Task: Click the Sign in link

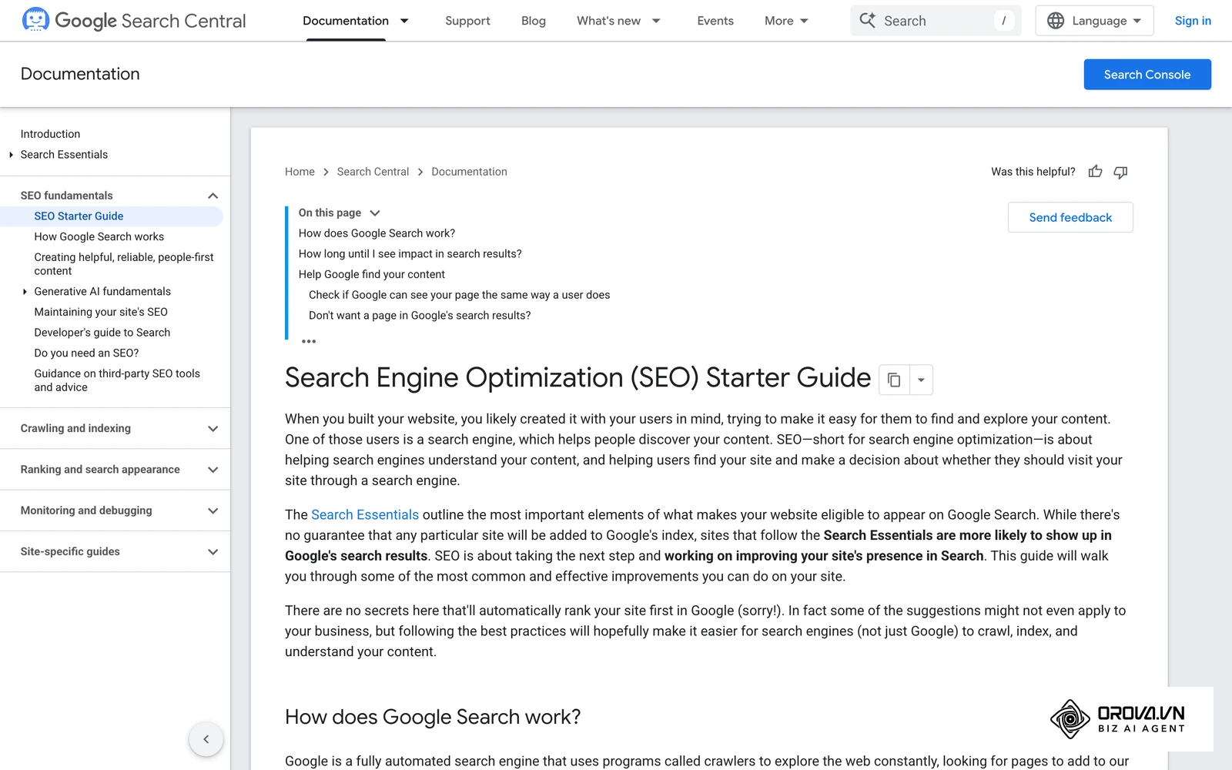Action: click(x=1193, y=21)
